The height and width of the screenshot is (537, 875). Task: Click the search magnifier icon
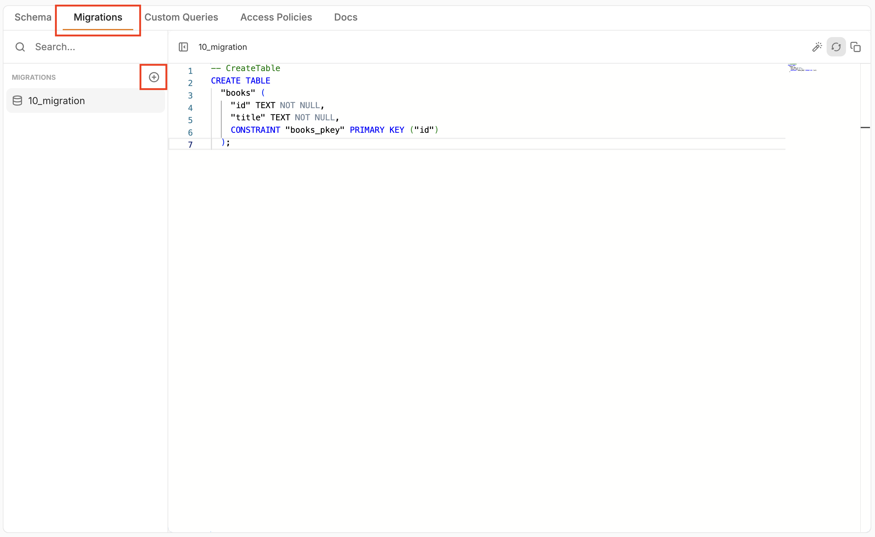click(20, 47)
